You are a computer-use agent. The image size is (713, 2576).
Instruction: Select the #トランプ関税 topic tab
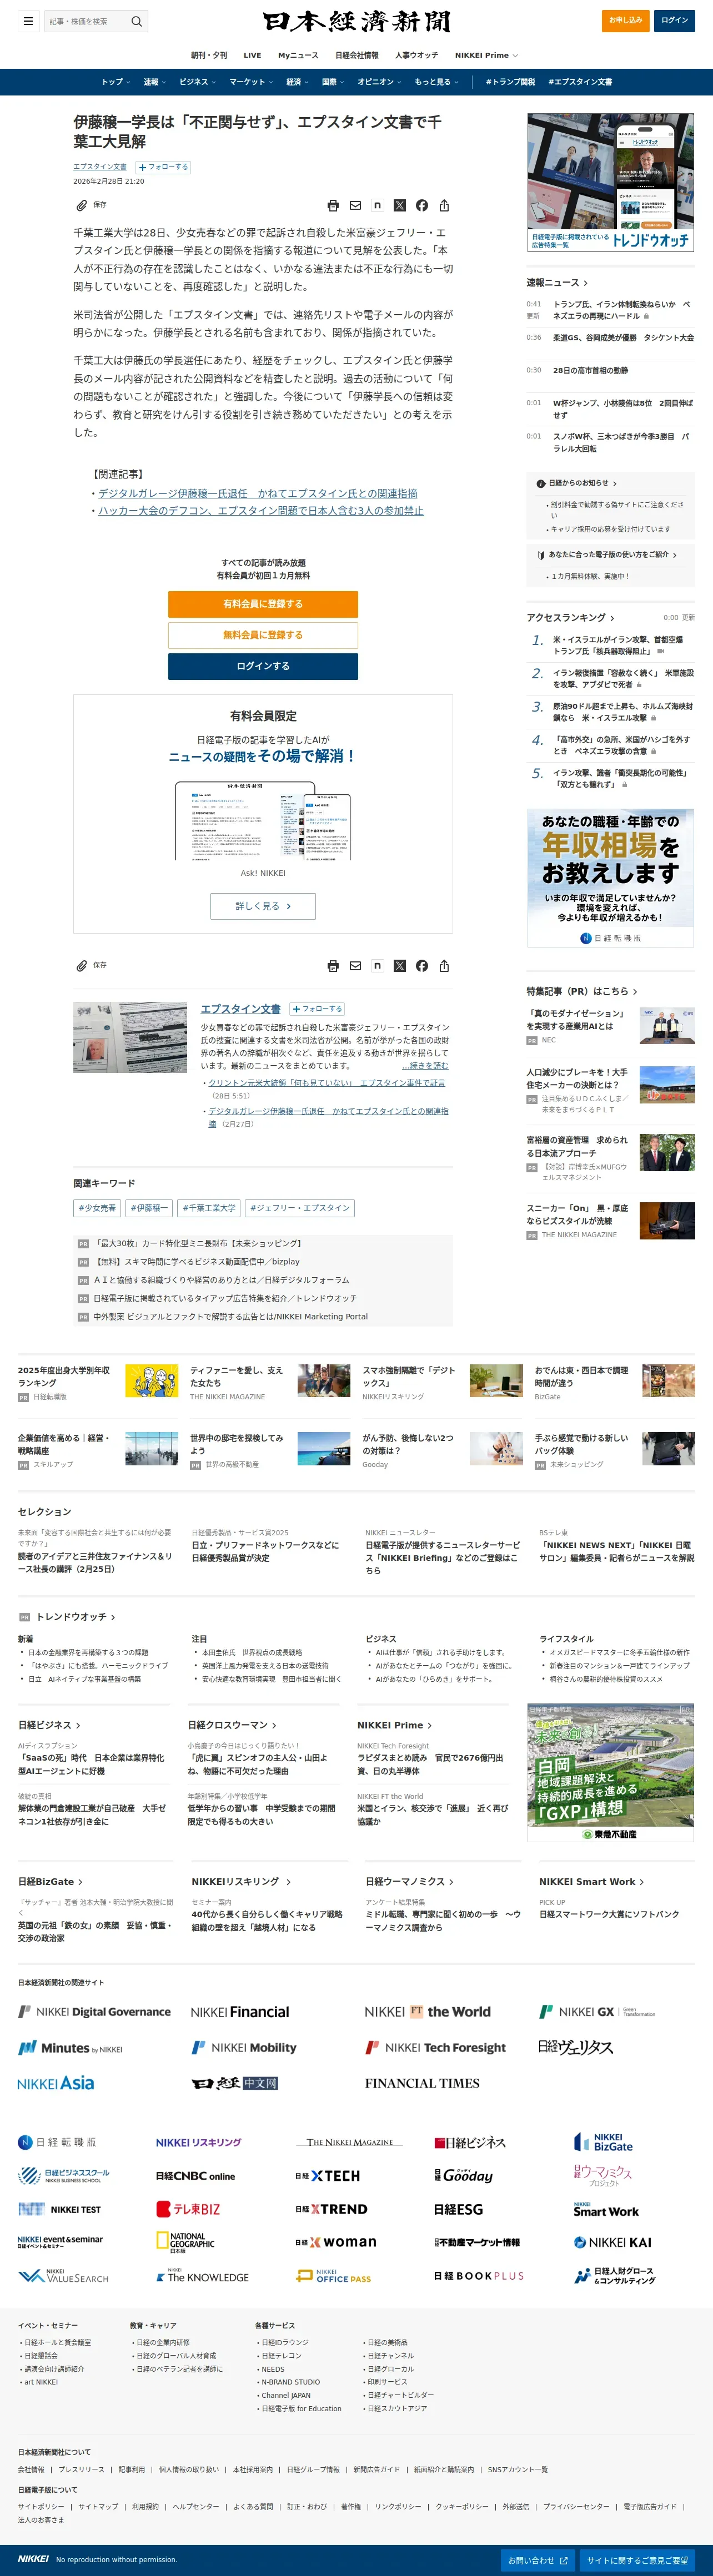tap(510, 82)
